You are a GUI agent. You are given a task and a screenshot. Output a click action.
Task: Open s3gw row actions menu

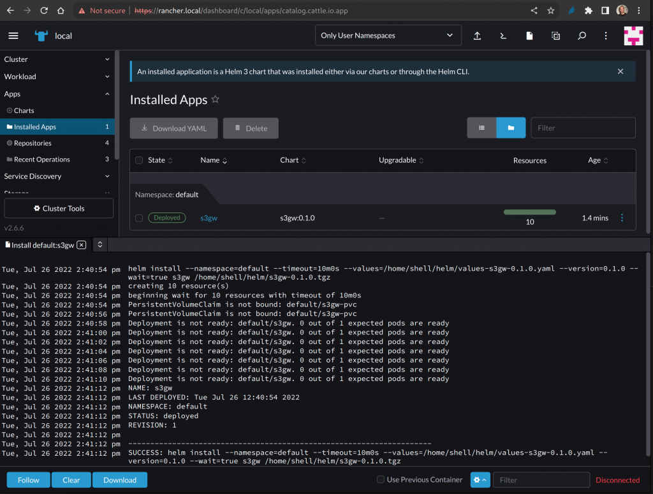coord(622,218)
